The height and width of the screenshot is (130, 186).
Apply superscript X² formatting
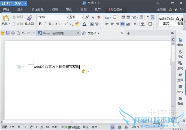[x=66, y=24]
